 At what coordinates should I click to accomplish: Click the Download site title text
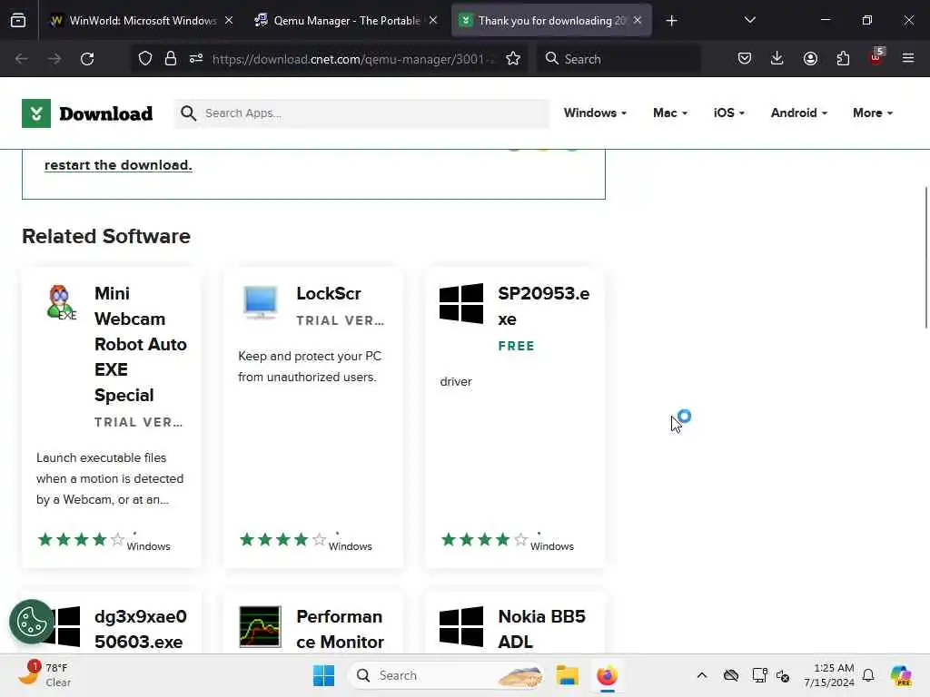point(105,113)
